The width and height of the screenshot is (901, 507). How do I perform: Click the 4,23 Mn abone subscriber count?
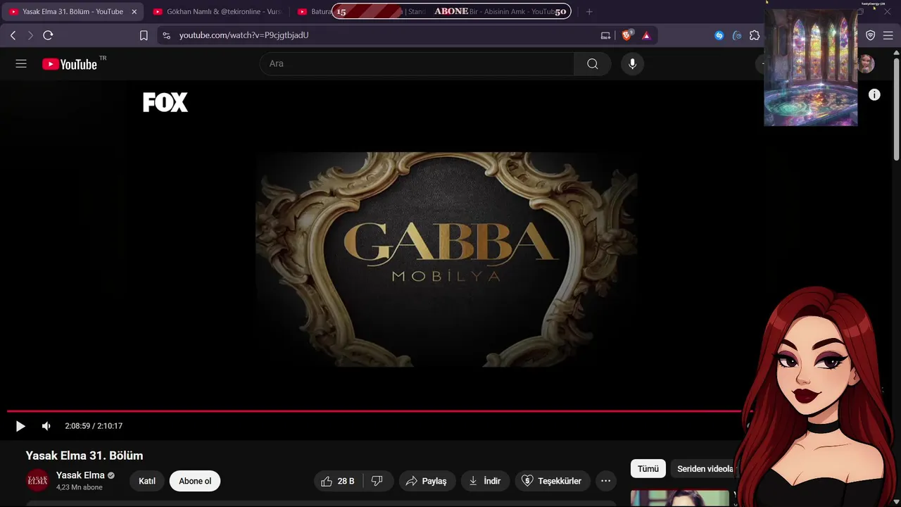click(x=80, y=487)
